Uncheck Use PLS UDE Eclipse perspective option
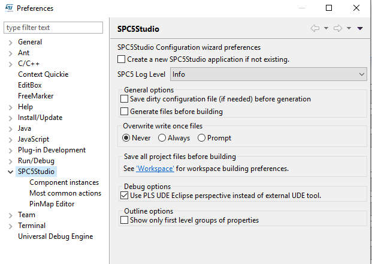Viewport: 372px width, 264px height. point(125,196)
